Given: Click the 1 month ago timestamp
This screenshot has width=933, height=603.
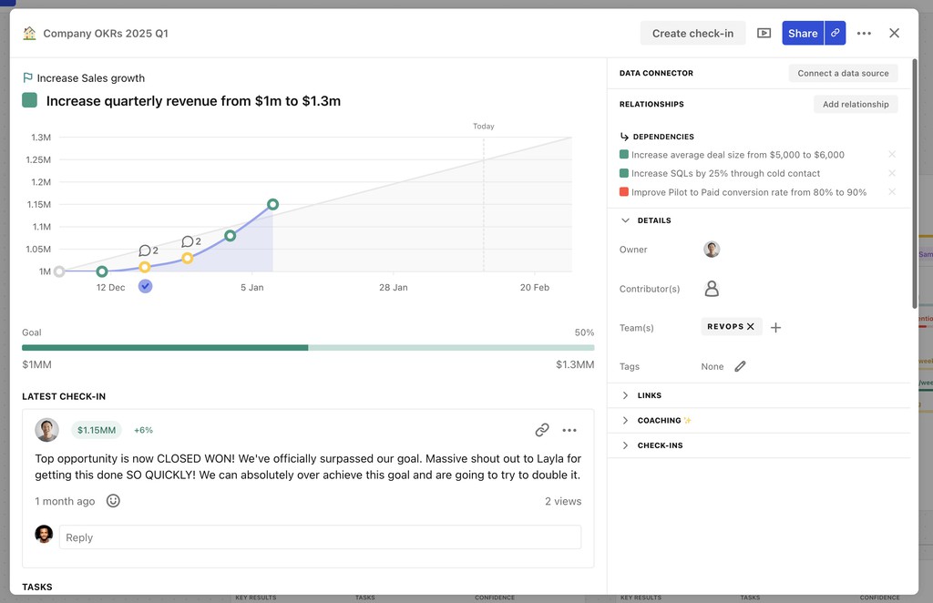Looking at the screenshot, I should [65, 501].
